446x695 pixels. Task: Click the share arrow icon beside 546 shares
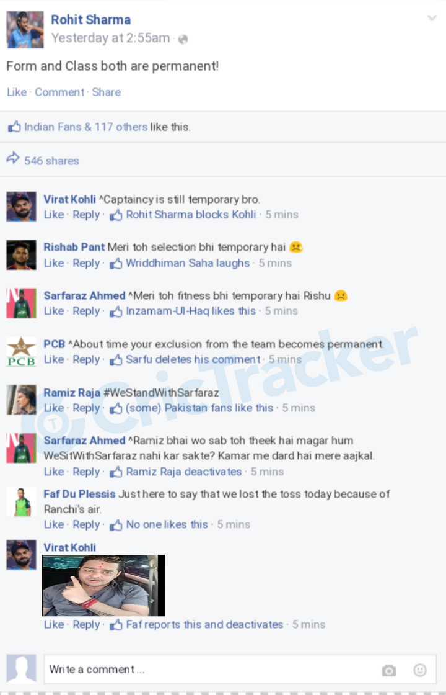13,158
